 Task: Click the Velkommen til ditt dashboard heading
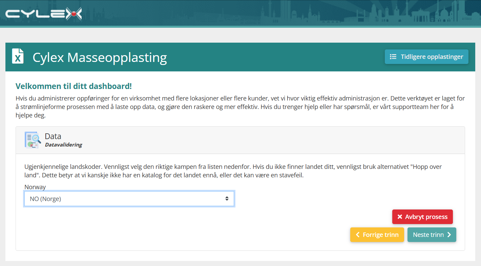[74, 86]
